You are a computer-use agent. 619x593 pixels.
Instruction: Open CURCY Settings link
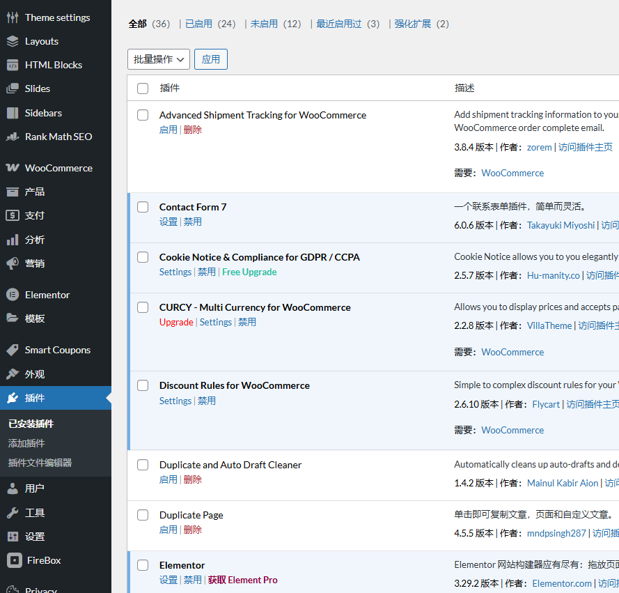(216, 322)
